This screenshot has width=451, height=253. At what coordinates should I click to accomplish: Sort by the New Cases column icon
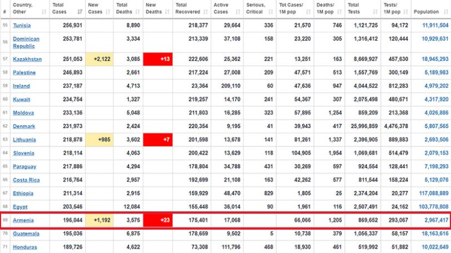point(108,12)
